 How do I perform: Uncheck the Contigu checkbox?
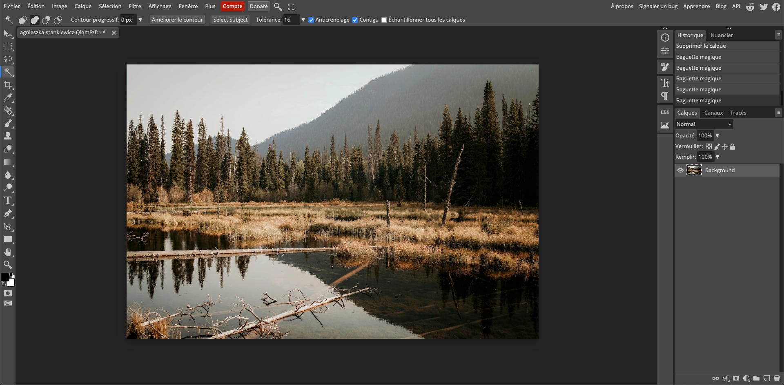tap(355, 20)
